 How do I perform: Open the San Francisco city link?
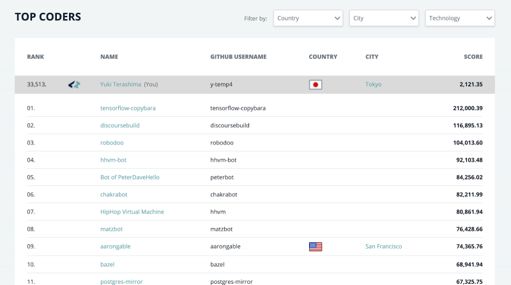tap(384, 247)
